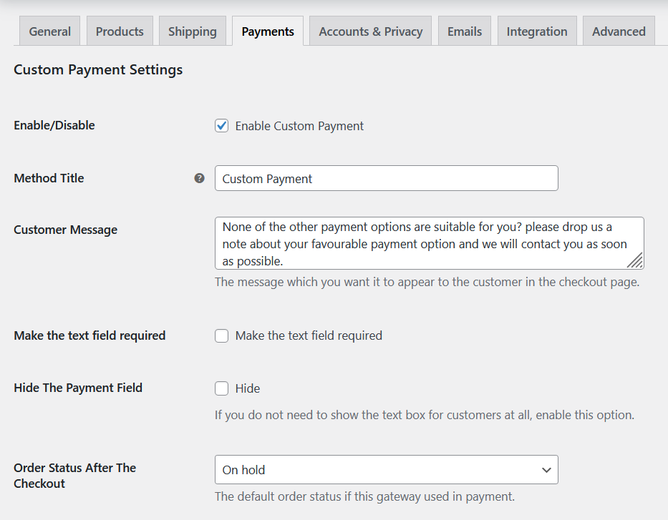The height and width of the screenshot is (520, 668).
Task: Click the dropdown chevron beside On hold
Action: coord(546,470)
